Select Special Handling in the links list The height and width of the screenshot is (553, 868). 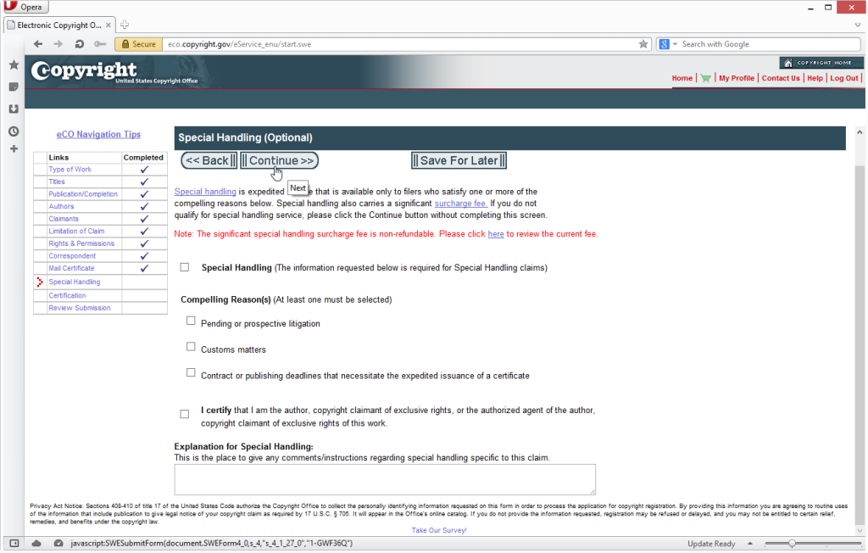tap(75, 282)
